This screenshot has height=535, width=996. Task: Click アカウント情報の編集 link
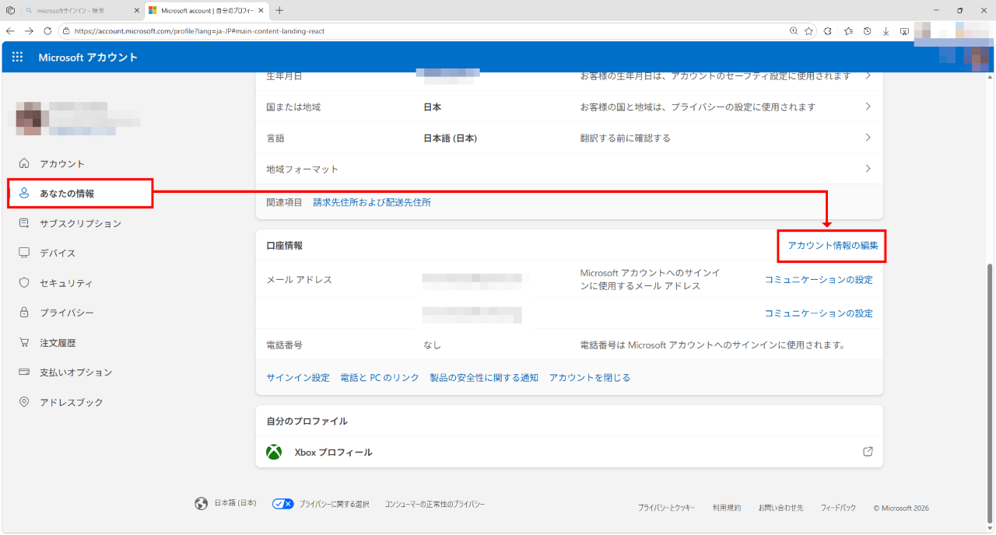[832, 246]
